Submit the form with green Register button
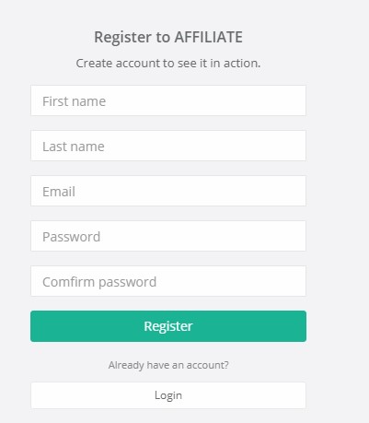Screen dimensions: 369x423 [x=168, y=326]
